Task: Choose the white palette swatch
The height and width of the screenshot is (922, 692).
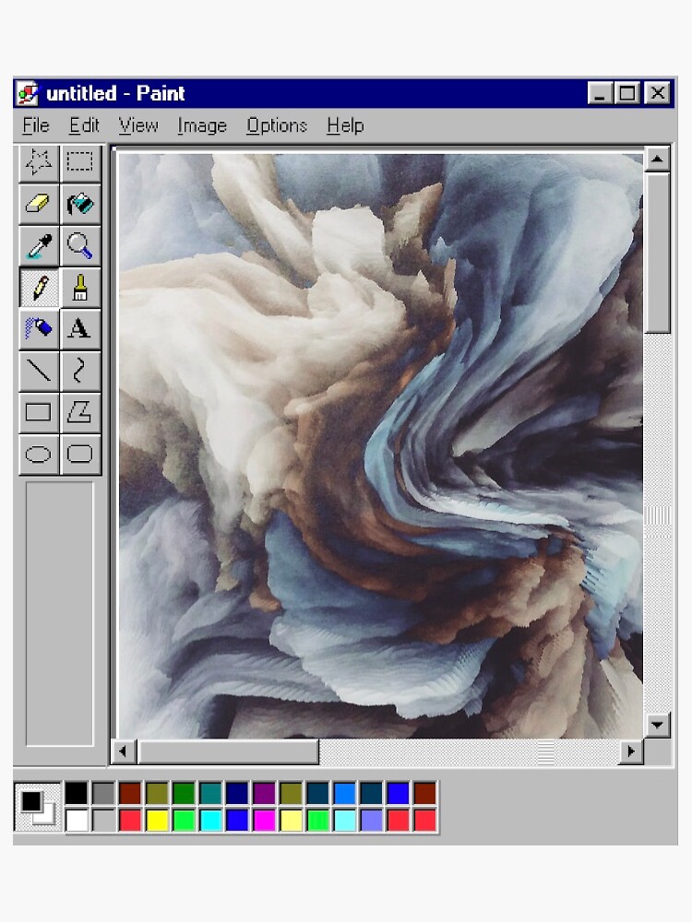Action: tap(76, 820)
